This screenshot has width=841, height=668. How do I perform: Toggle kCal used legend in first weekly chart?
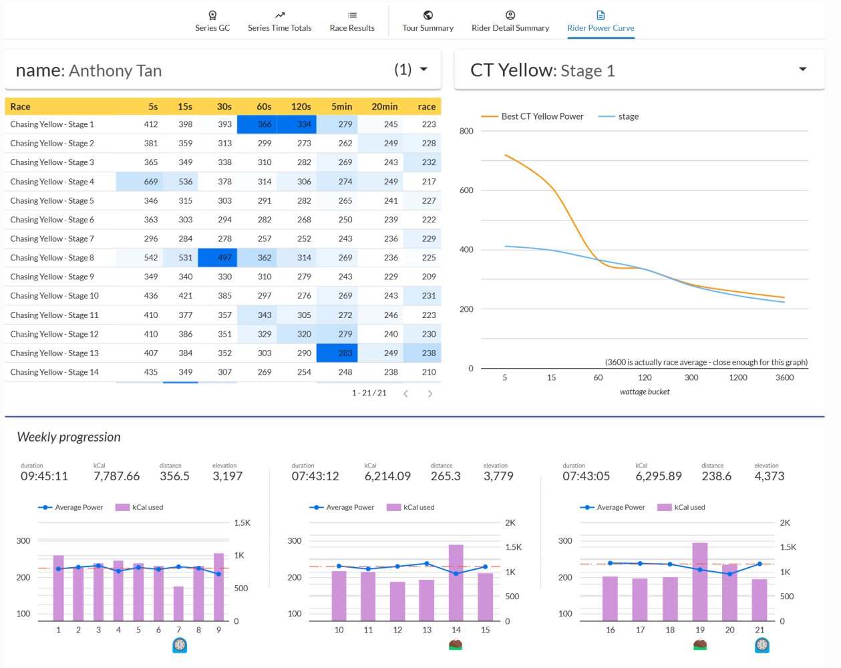140,507
